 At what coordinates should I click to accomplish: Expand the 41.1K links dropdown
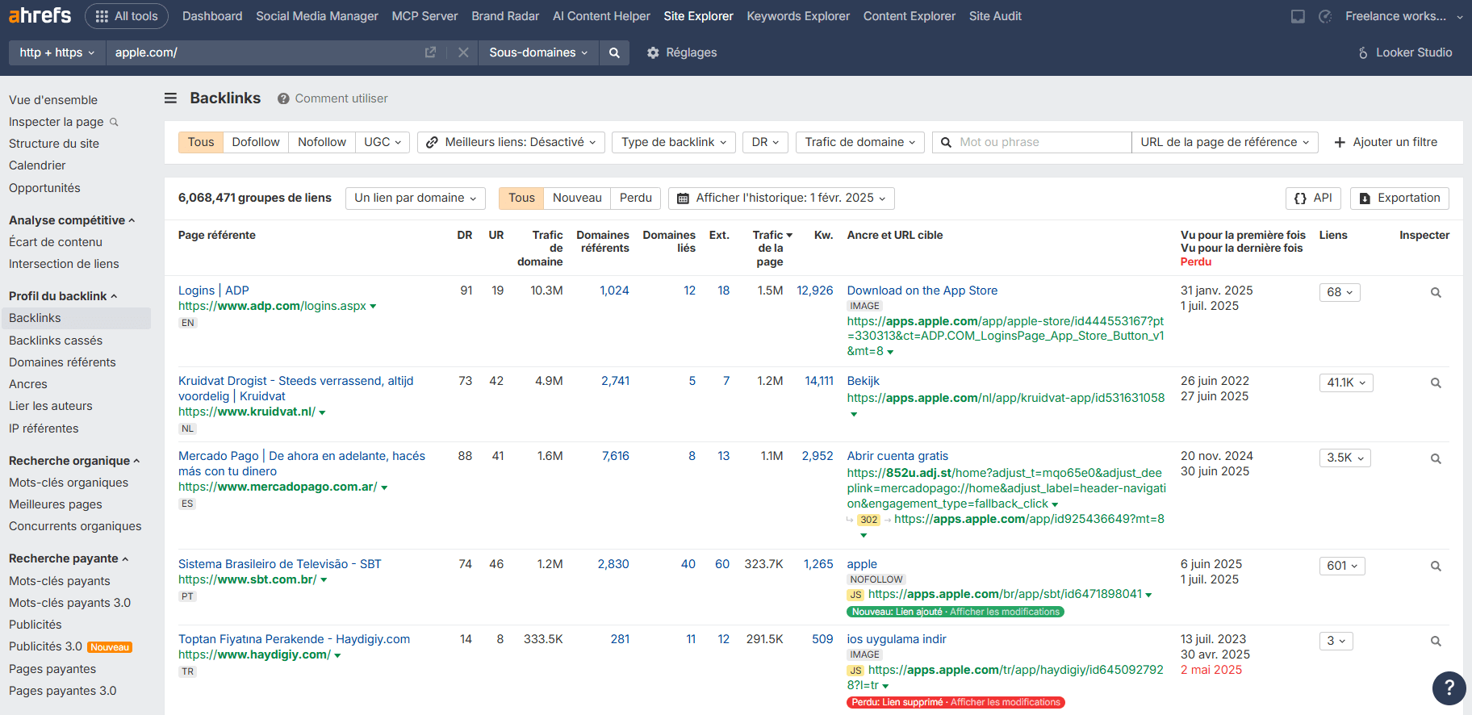pyautogui.click(x=1346, y=383)
